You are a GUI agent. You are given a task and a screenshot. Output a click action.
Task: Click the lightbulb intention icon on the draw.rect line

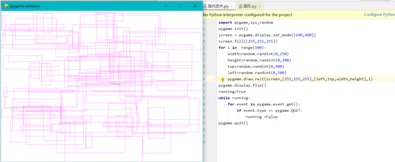[223, 80]
